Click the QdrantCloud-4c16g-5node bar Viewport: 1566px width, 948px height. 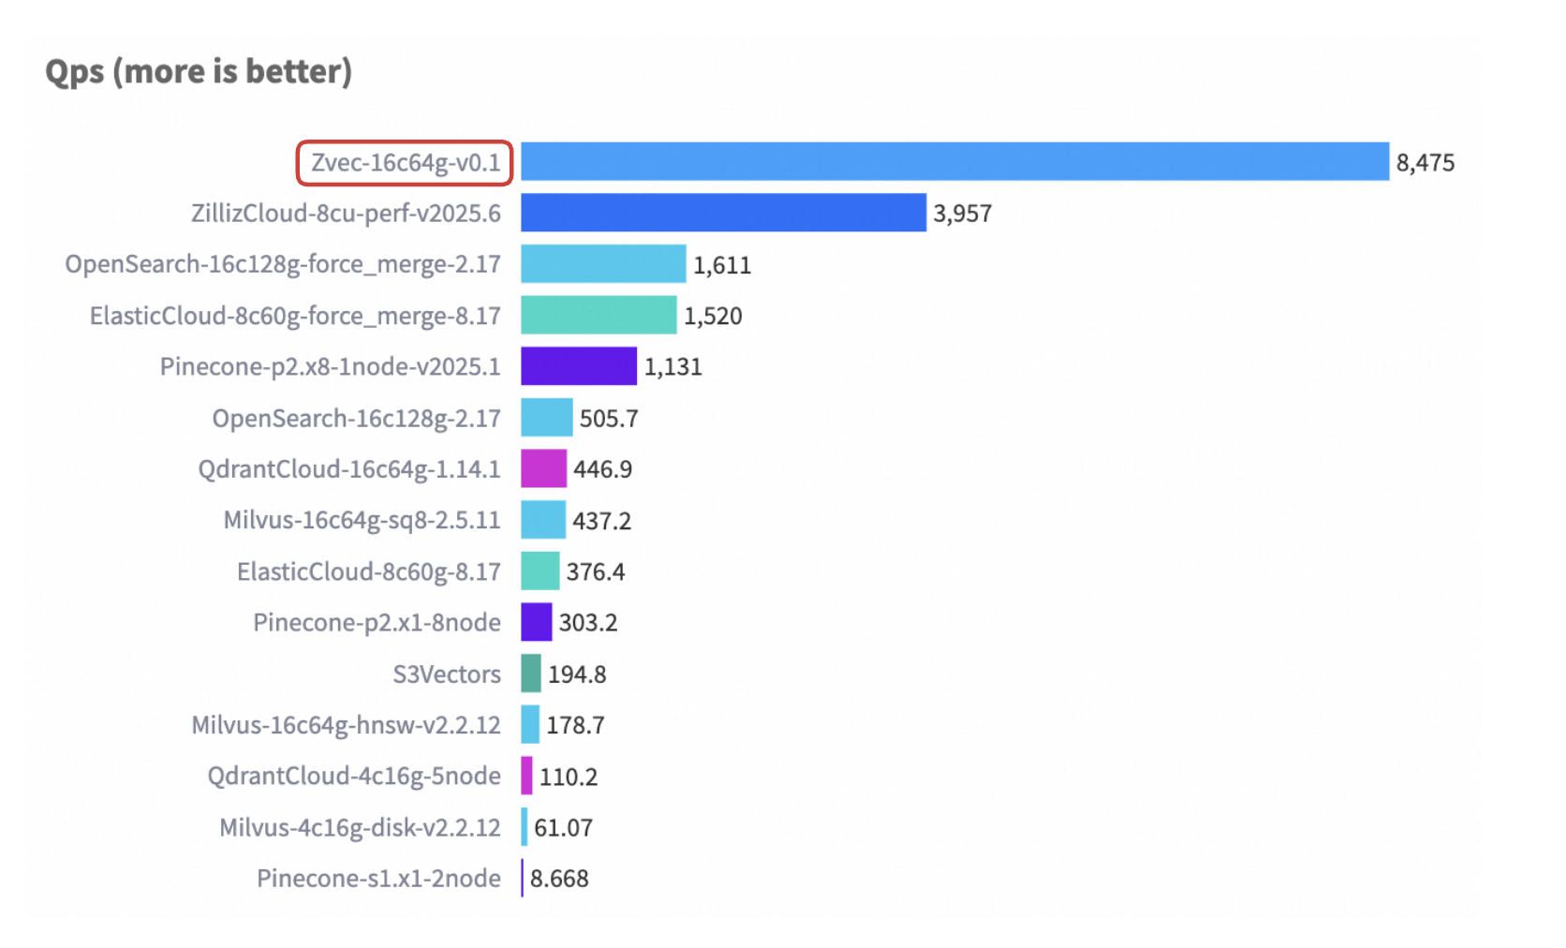(x=527, y=776)
